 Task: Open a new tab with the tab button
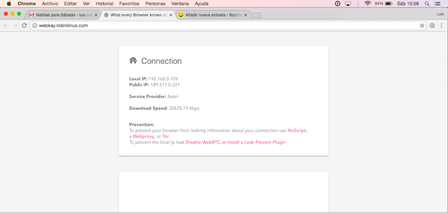[257, 16]
